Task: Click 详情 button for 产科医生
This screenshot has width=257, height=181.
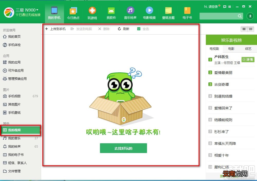Action: [248, 60]
